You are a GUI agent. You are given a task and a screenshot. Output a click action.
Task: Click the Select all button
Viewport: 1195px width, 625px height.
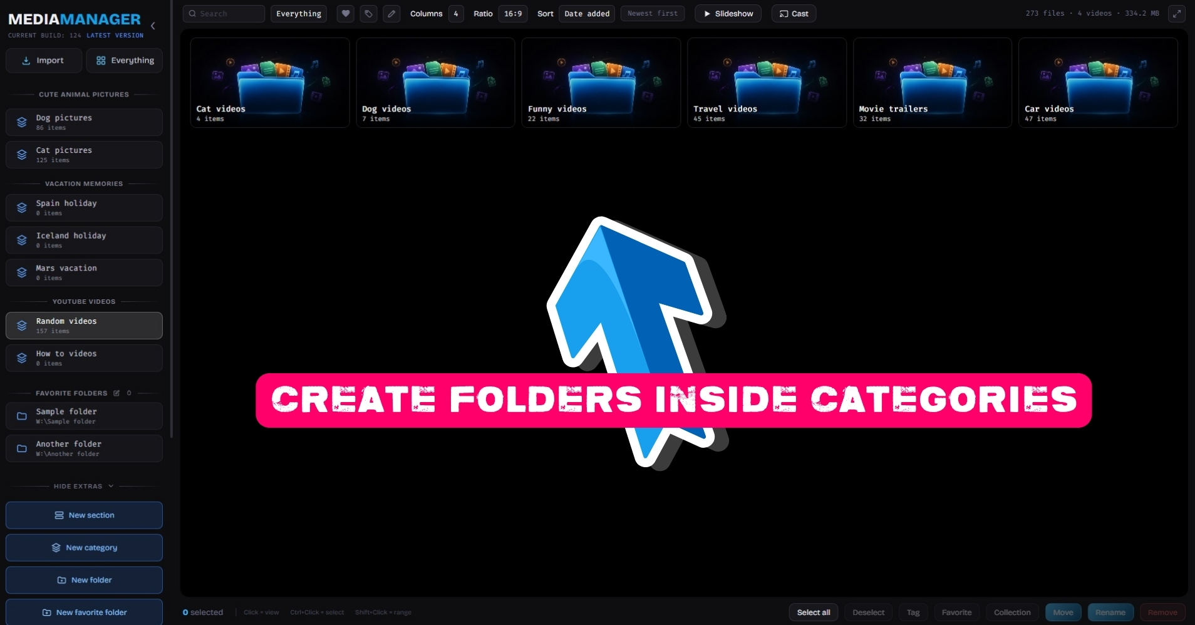click(814, 612)
